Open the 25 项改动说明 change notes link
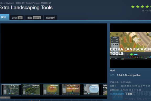 [x=117, y=94]
